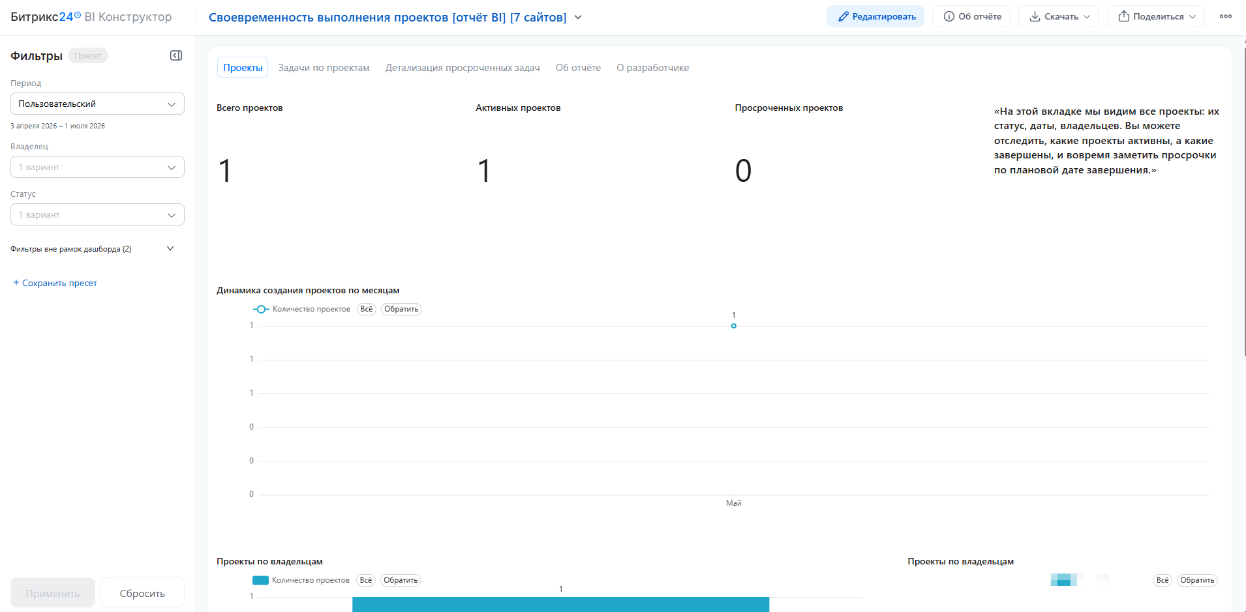The width and height of the screenshot is (1246, 612).
Task: Open the Поделиться share menu
Action: (x=1156, y=16)
